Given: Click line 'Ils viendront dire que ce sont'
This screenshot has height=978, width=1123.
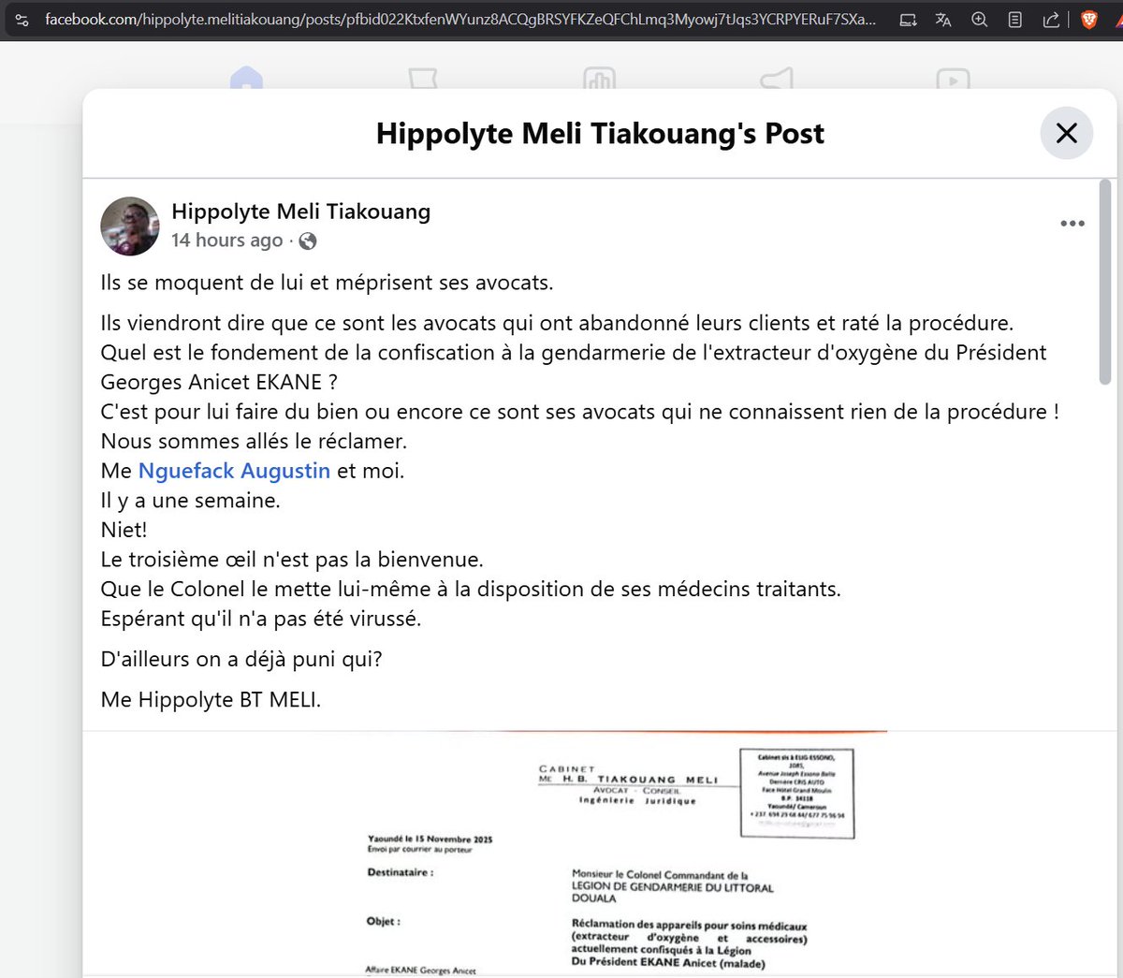Looking at the screenshot, I should point(557,323).
